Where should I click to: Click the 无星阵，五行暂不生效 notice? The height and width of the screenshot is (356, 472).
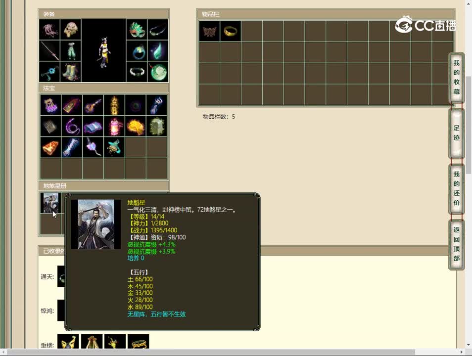click(x=156, y=314)
